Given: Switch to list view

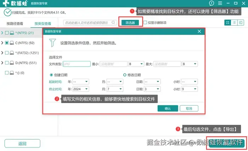Looking at the screenshot, I should [x=234, y=22].
